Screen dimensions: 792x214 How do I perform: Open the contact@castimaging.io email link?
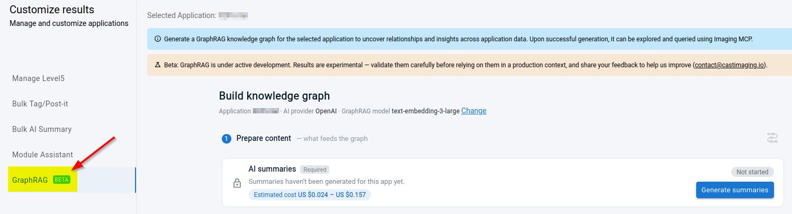coord(730,65)
